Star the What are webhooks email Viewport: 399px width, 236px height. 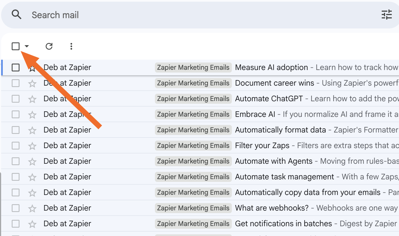tap(32, 208)
